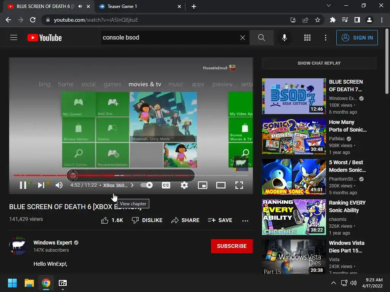Image resolution: width=390 pixels, height=292 pixels.
Task: Clear the search query
Action: [x=243, y=38]
